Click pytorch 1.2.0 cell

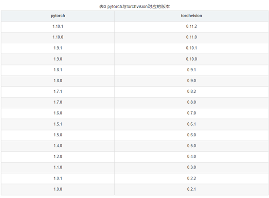pos(58,157)
